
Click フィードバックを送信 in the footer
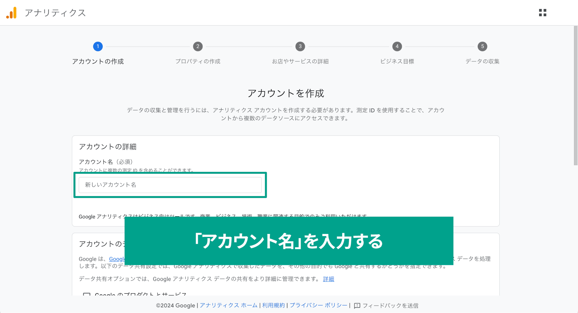pos(390,305)
